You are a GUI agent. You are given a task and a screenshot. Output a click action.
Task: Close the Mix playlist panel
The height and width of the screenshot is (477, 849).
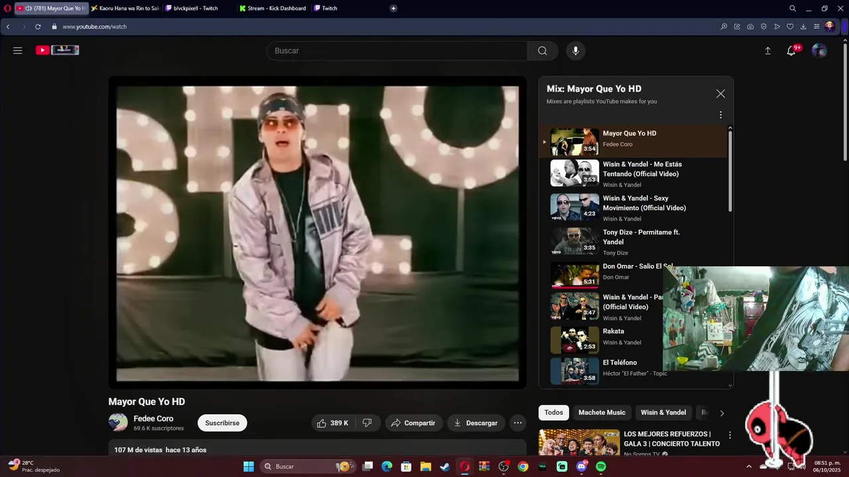(x=720, y=94)
